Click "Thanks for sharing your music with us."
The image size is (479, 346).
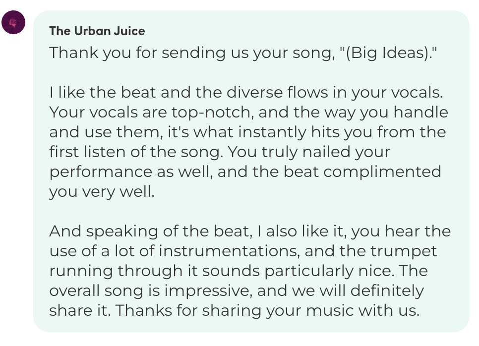(267, 311)
